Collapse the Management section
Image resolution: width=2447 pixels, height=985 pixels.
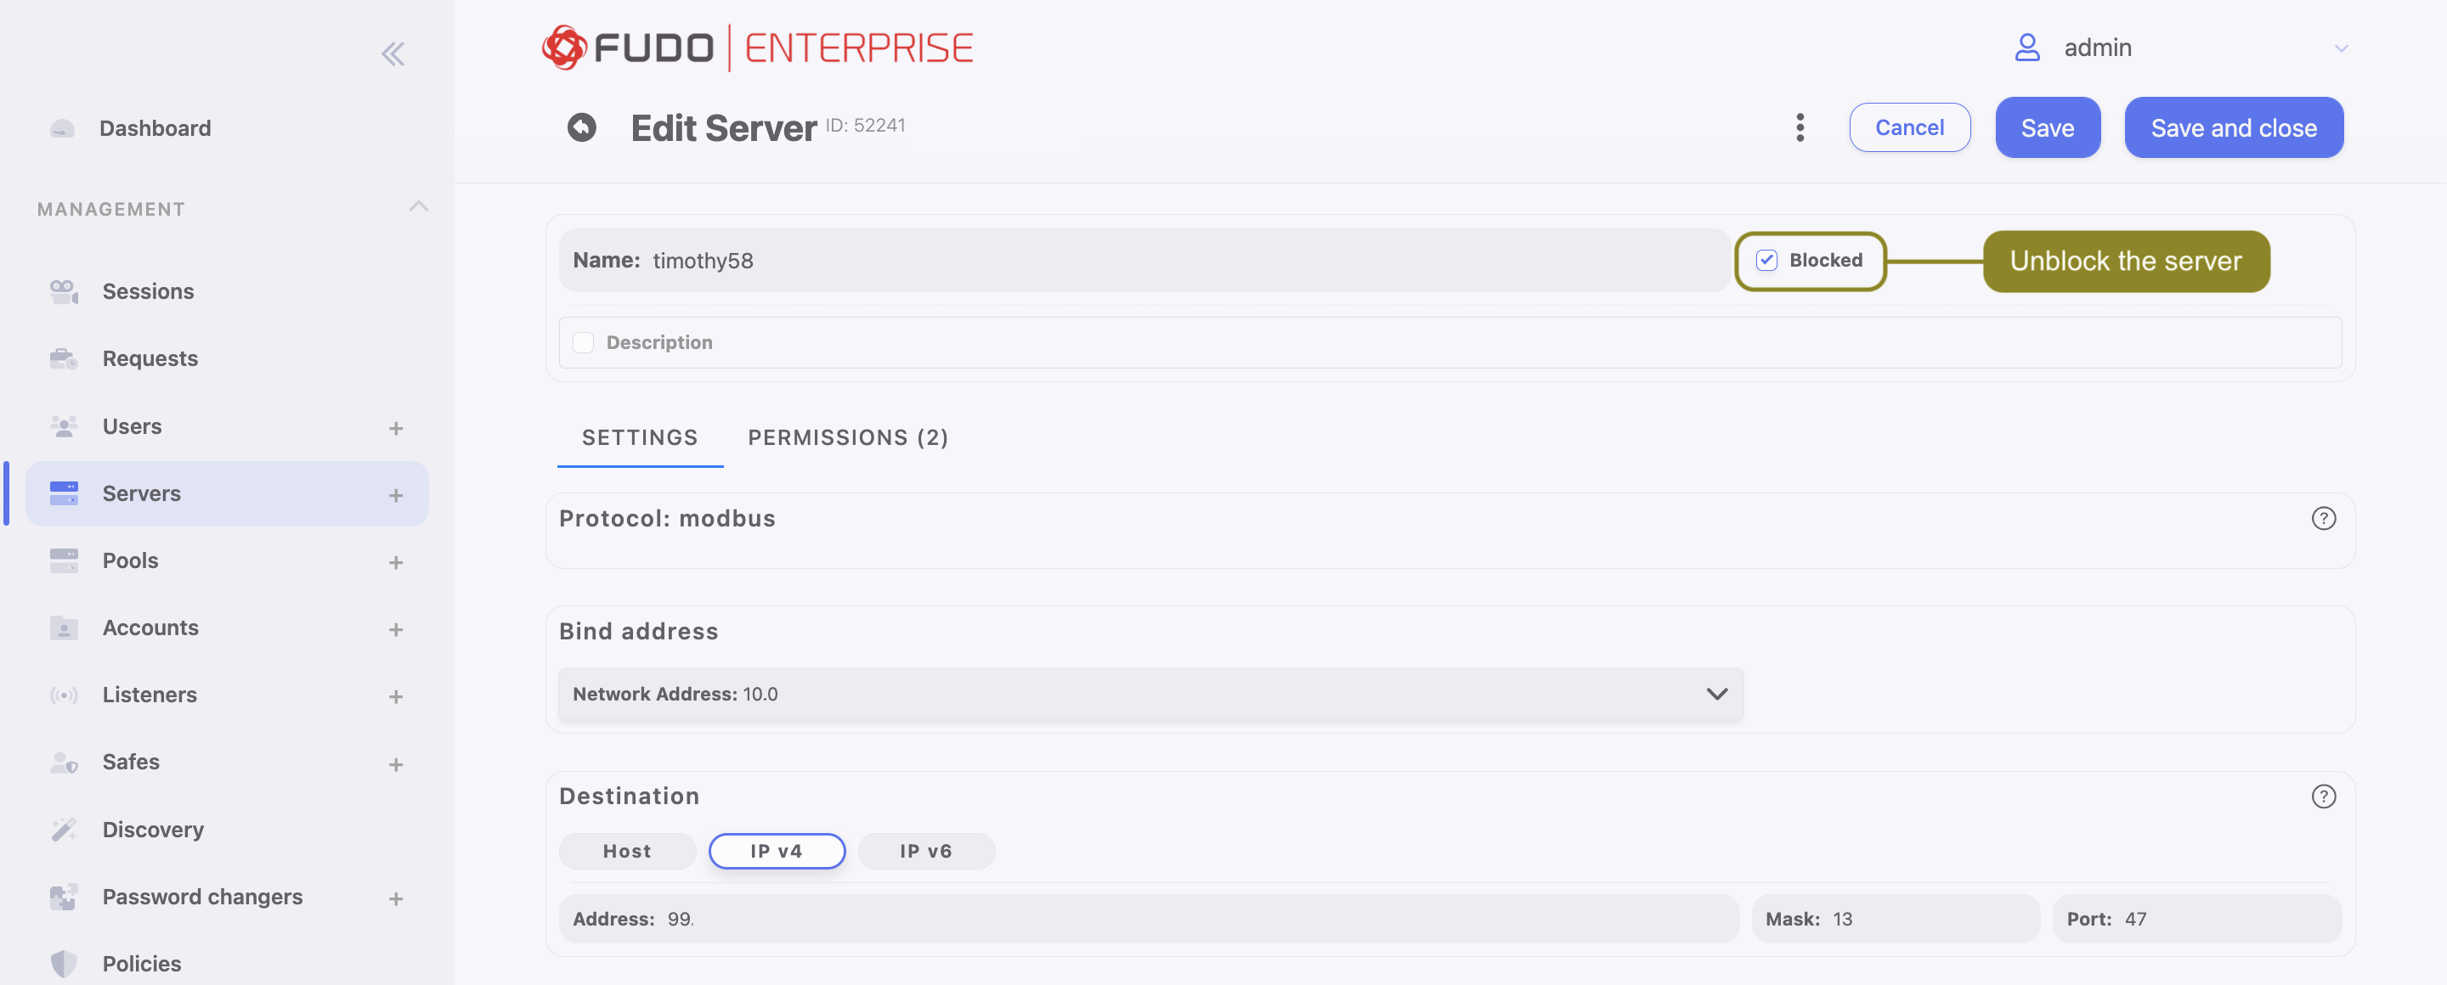418,206
